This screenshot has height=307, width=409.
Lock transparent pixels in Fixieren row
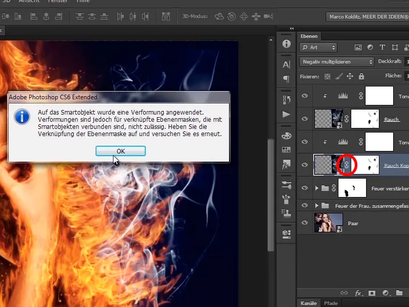click(x=327, y=76)
